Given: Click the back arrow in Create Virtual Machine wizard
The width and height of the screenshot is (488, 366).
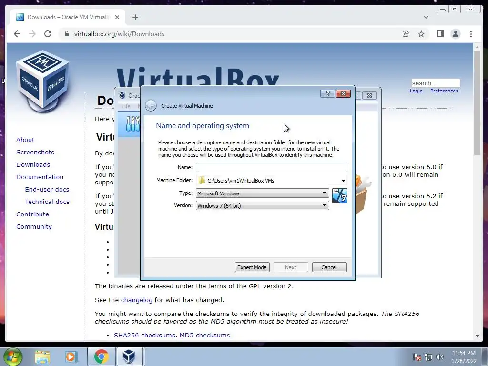Looking at the screenshot, I should tap(151, 106).
